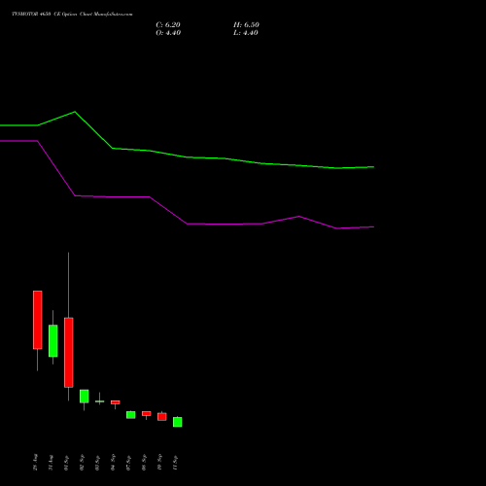486x486 pixels.
Task: Select the 31 Aug date label
Action: (51, 462)
